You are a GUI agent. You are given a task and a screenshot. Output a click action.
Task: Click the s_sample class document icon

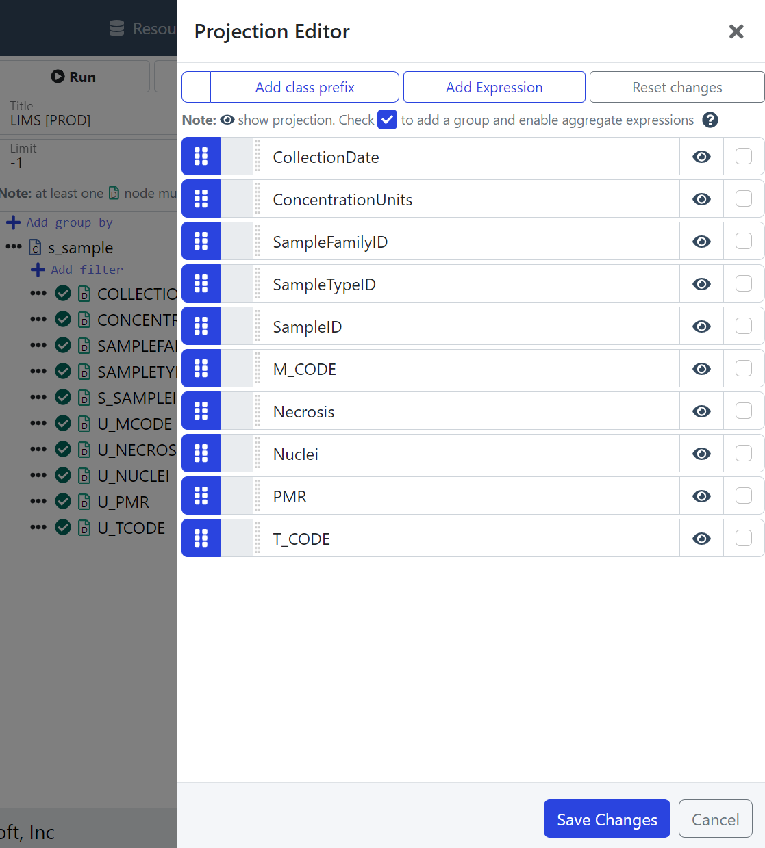point(35,248)
